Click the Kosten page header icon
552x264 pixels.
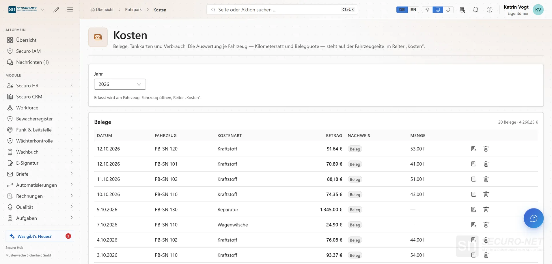pos(98,37)
